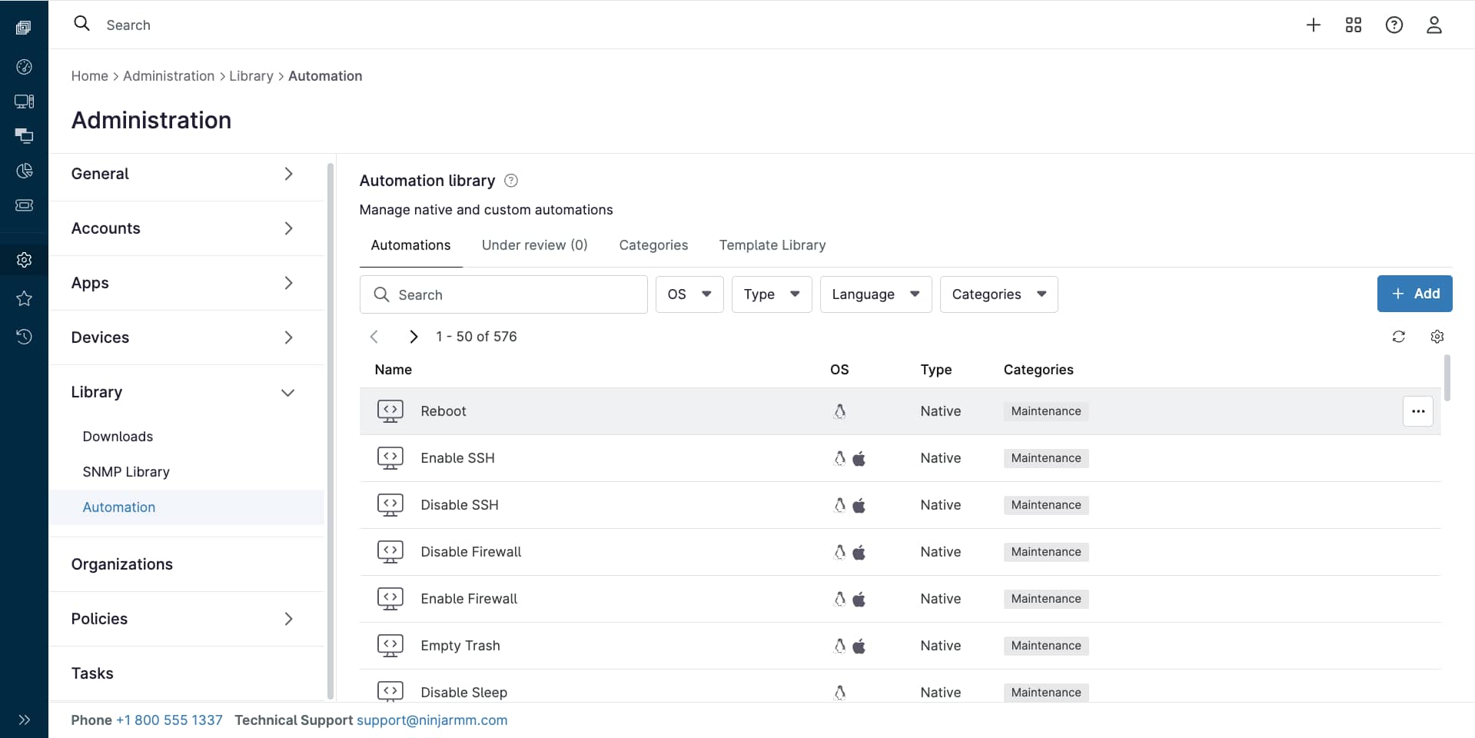
Task: Open the devices monitor icon in left rail
Action: point(24,101)
